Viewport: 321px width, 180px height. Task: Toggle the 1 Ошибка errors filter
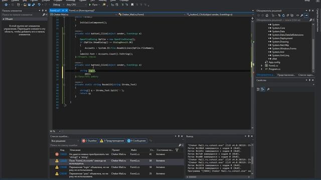pyautogui.click(x=89, y=141)
